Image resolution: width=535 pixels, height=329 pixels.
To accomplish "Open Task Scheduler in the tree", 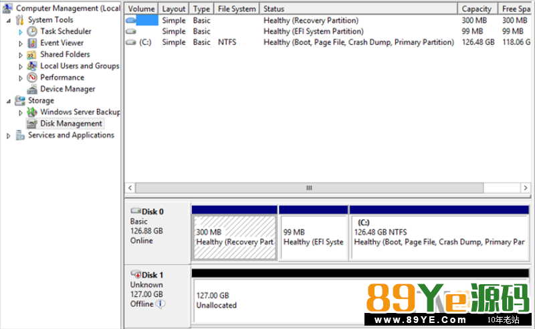I will (x=66, y=31).
